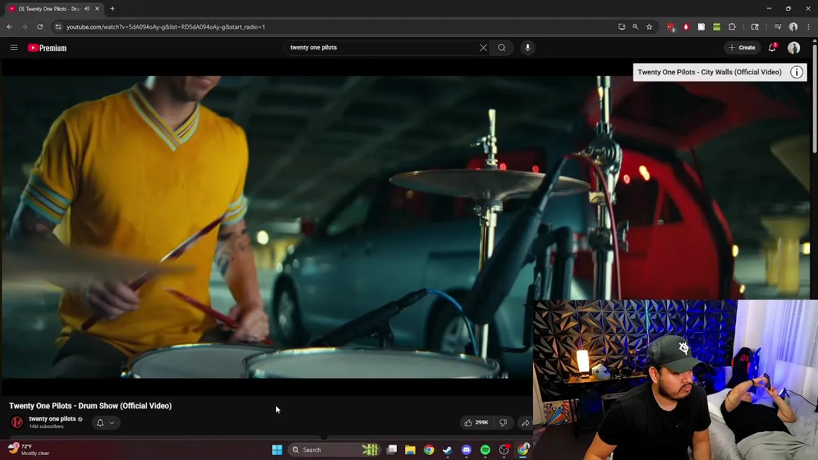Open the Windows Start menu
This screenshot has width=818, height=460.
click(277, 450)
